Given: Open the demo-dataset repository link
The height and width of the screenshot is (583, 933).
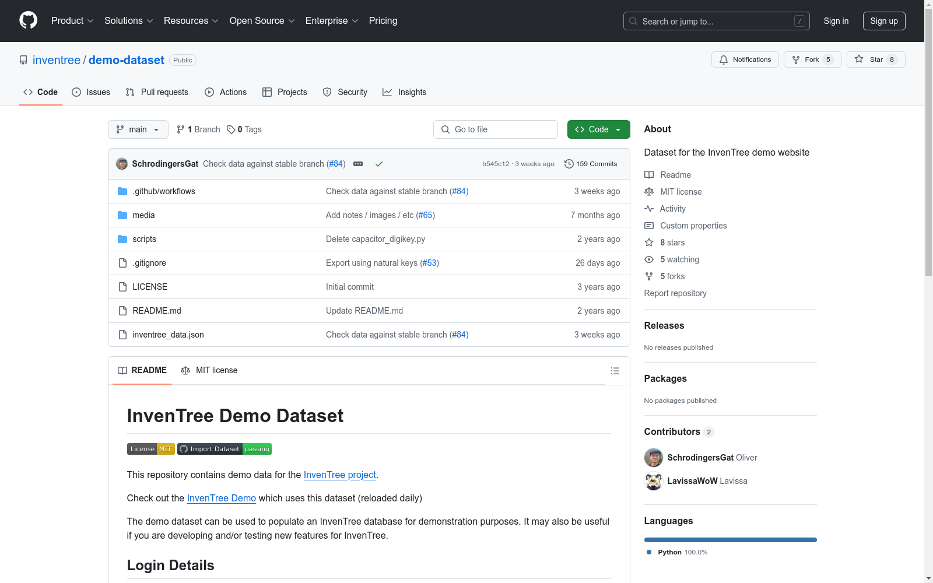Looking at the screenshot, I should pos(127,60).
